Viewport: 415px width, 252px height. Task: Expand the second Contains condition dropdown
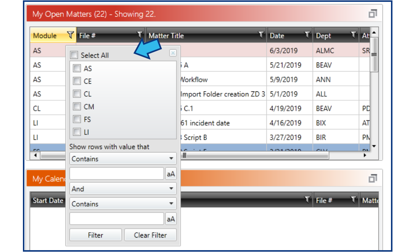[123, 204]
